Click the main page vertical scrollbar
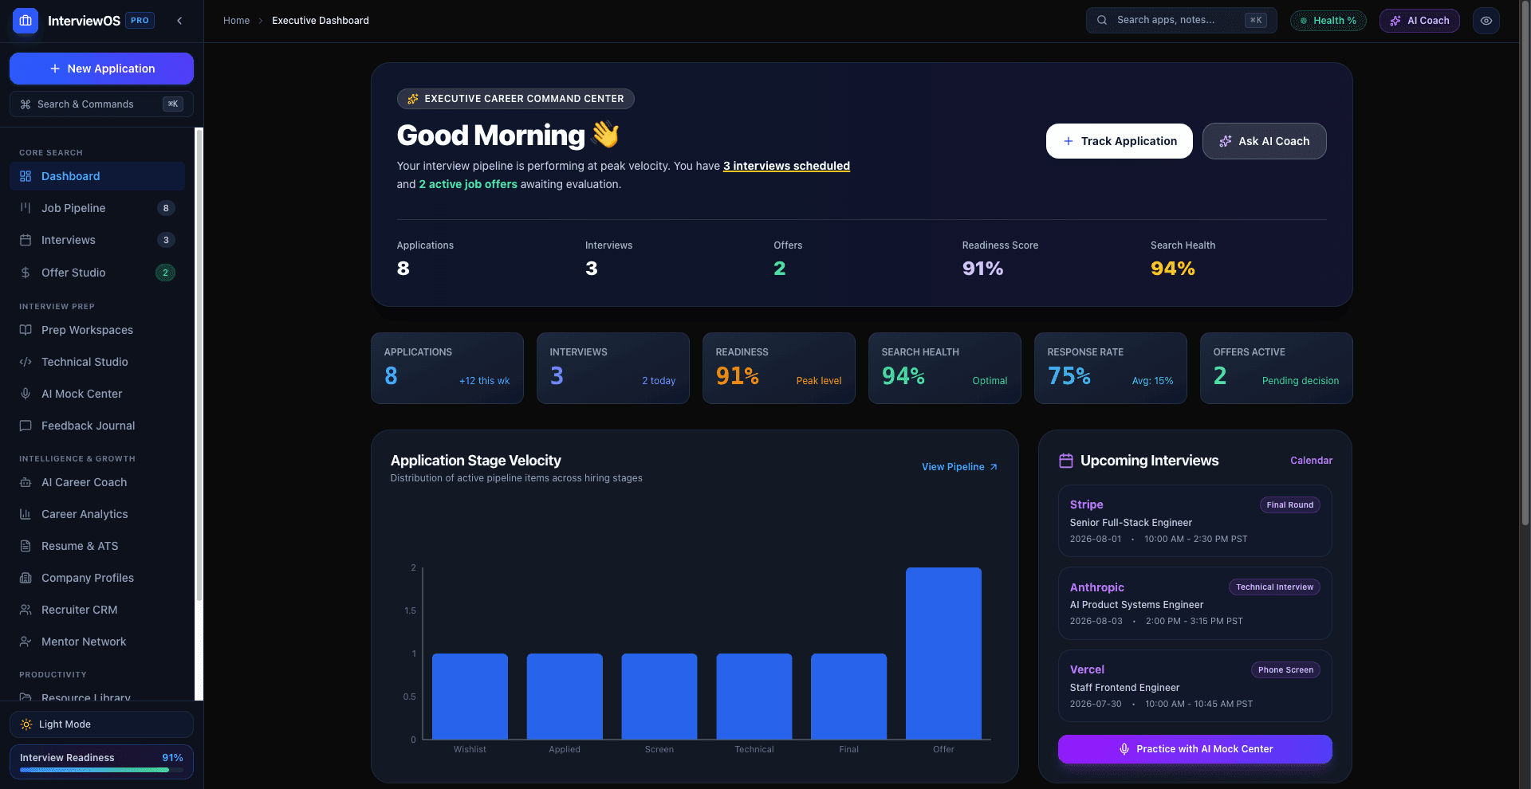 point(1525,263)
